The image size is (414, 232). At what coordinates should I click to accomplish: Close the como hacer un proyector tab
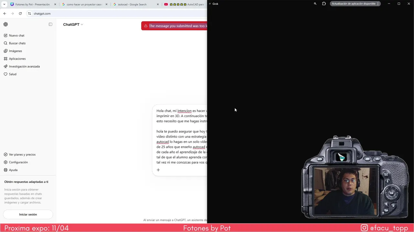[x=106, y=5]
